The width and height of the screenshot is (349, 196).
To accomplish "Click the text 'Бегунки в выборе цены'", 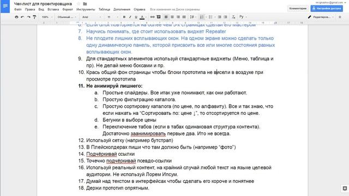I will pos(129,120).
